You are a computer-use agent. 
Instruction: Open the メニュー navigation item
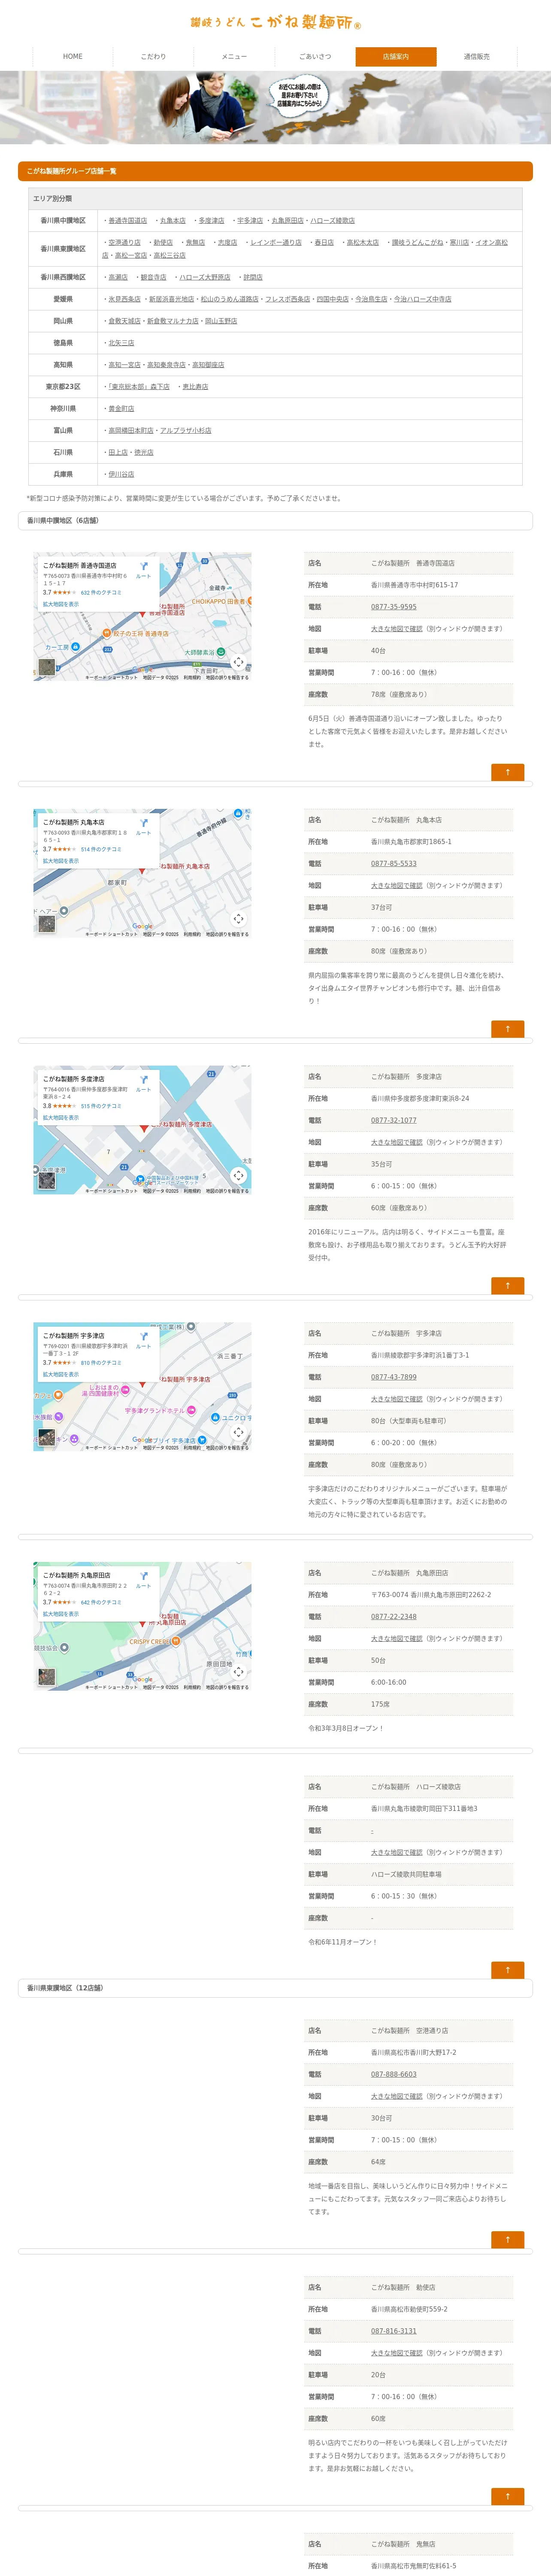pos(234,57)
